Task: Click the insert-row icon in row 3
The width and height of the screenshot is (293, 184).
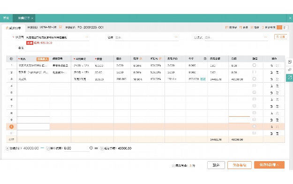Action: pos(271,79)
